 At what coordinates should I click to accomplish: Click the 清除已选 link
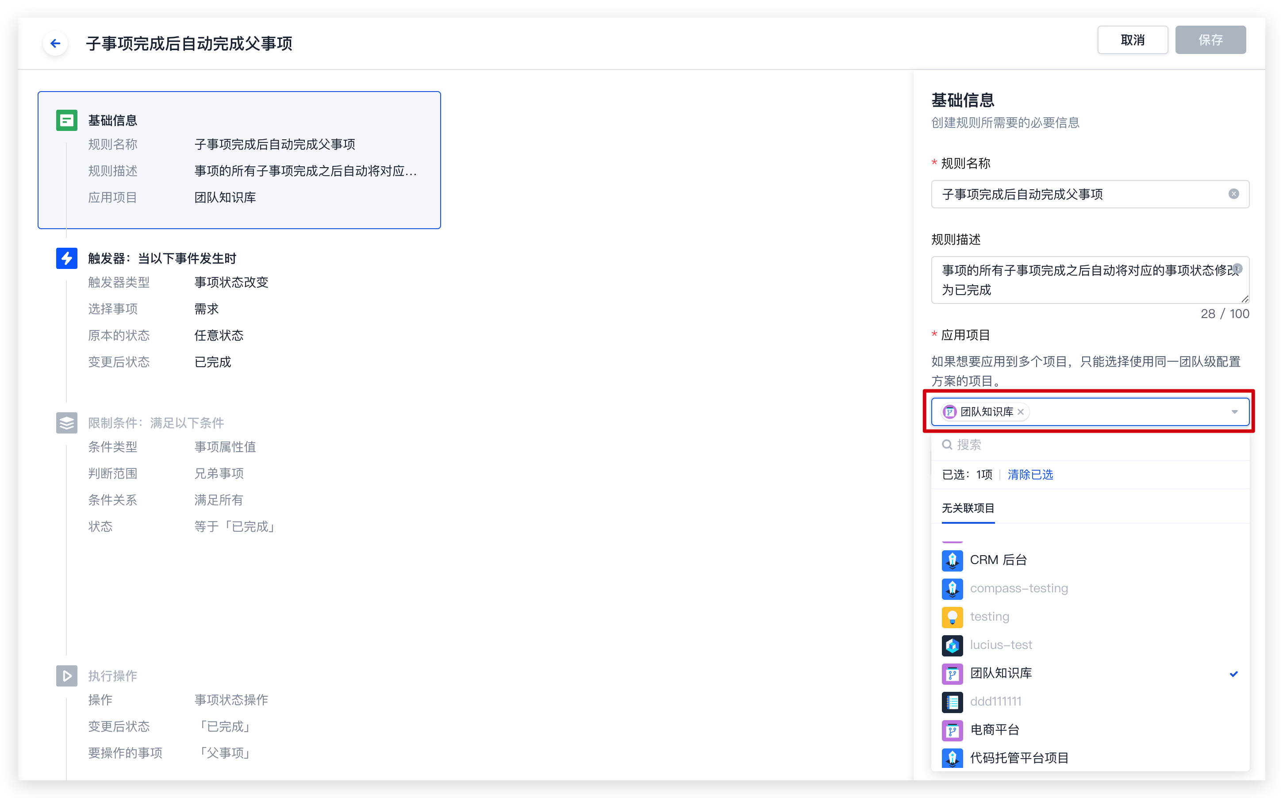[x=1030, y=475]
